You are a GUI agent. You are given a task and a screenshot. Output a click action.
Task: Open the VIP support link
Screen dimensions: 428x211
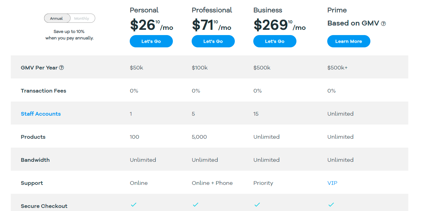tap(332, 183)
